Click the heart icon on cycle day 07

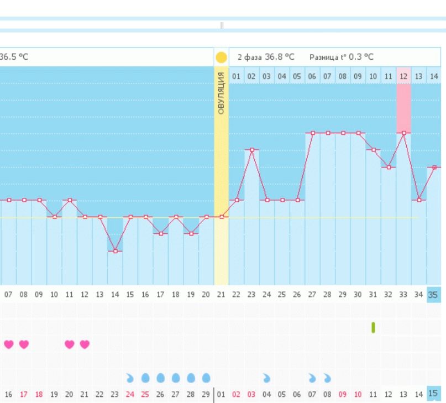[x=9, y=344]
